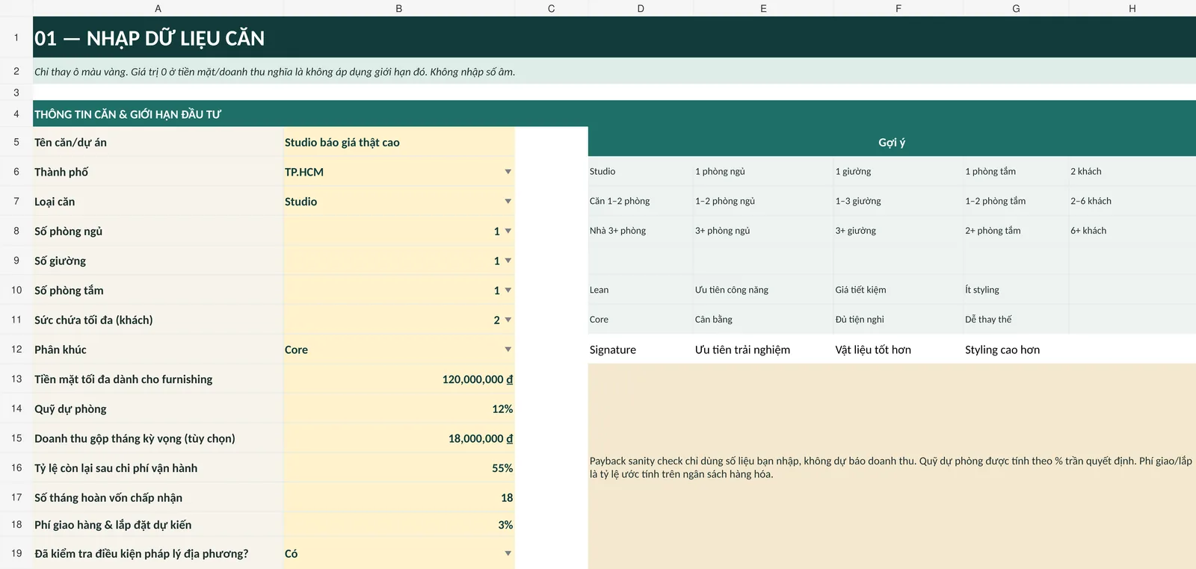Expand the Số giường dropdown
Screen dimensions: 1196x569
point(508,261)
